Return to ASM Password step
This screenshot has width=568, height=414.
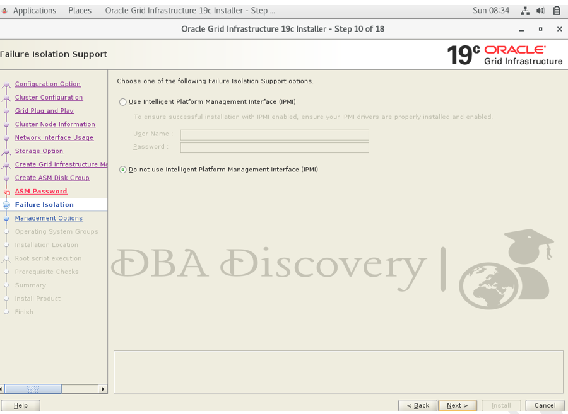point(41,192)
